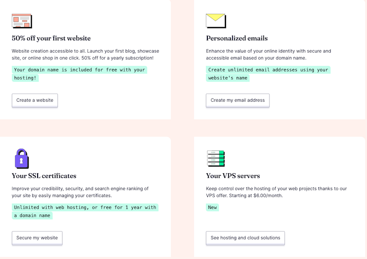The image size is (367, 259).
Task: Click the green New badge
Action: pyautogui.click(x=212, y=207)
